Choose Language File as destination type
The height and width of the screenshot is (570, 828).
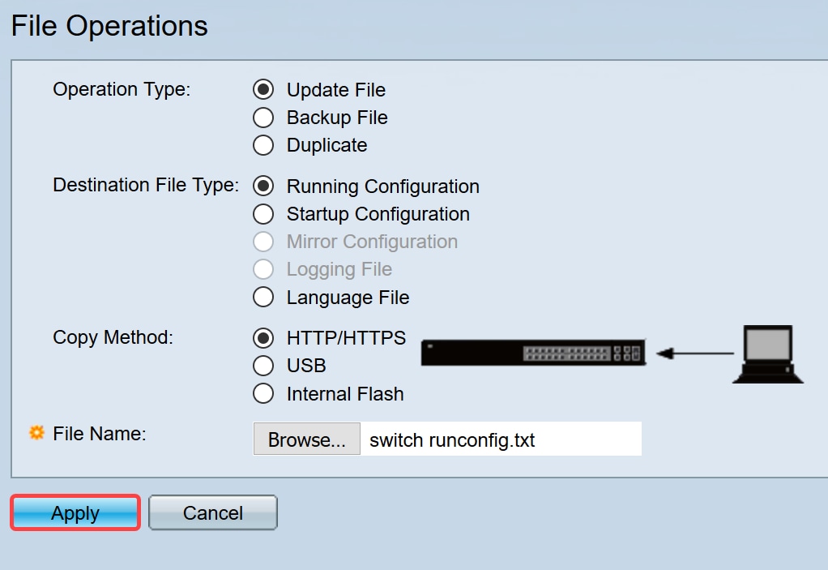[263, 297]
